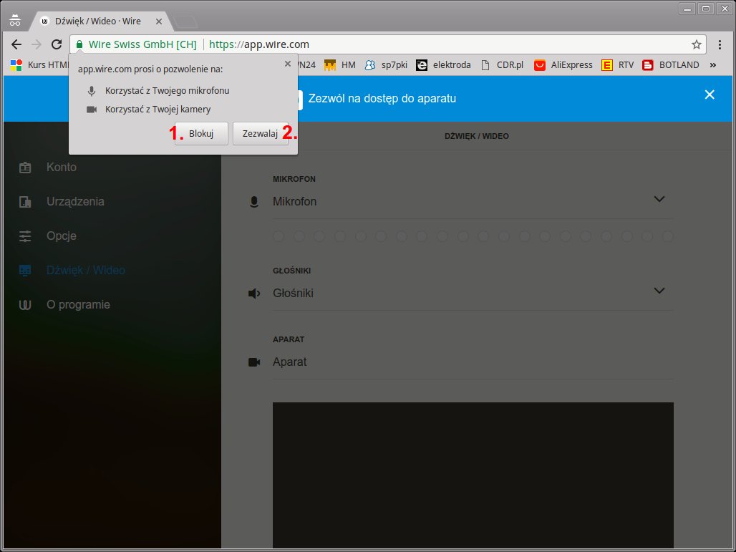
Task: Click the browser back arrow
Action: click(x=16, y=44)
